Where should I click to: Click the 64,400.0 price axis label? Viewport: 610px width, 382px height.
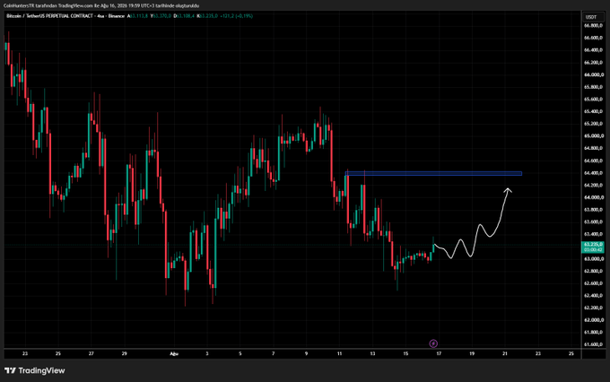(594, 173)
